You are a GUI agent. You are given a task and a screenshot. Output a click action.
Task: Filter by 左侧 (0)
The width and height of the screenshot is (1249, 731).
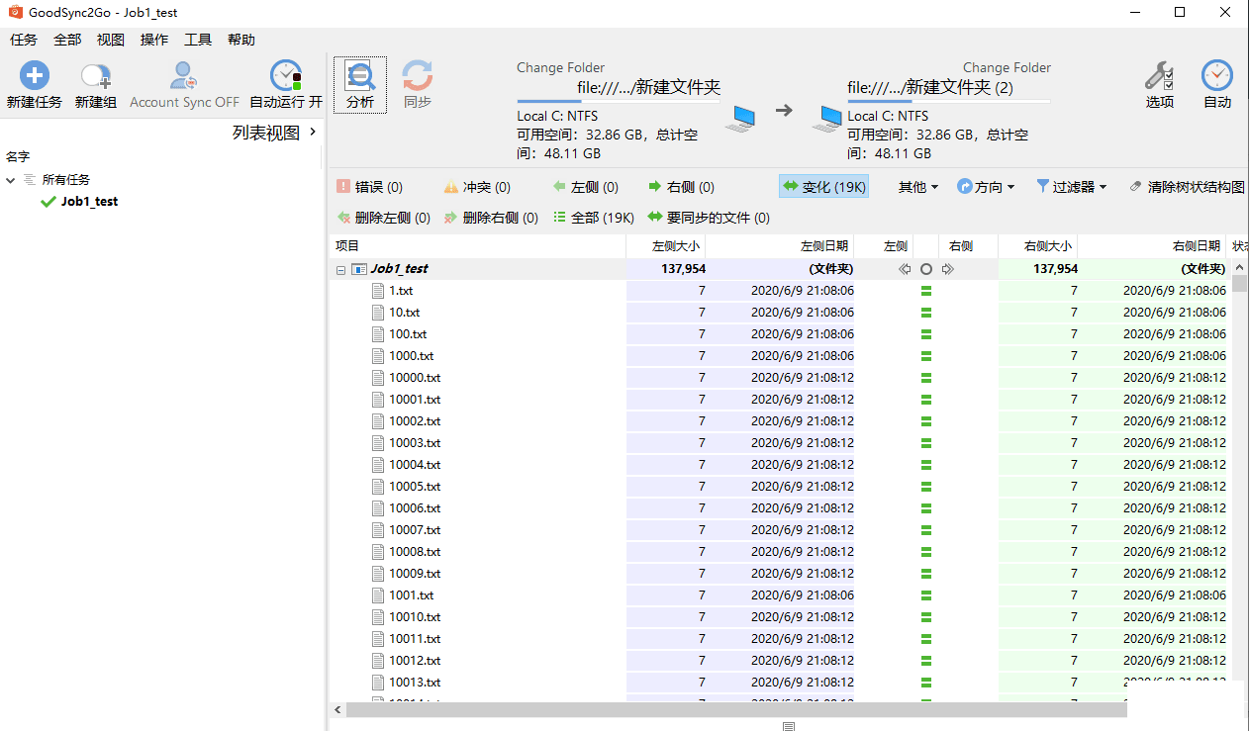tap(585, 187)
